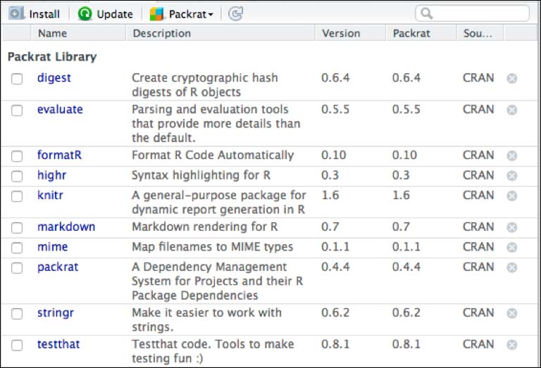Click testthat's Packrat version 0.8.1
The image size is (541, 368).
point(406,344)
